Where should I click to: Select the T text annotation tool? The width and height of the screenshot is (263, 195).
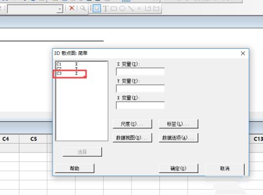tap(106, 8)
